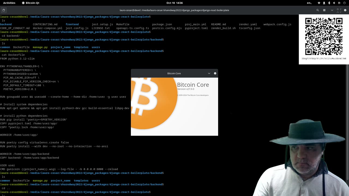Click 'FROM python:3.12-slim' line
The image size is (349, 196).
(17, 59)
